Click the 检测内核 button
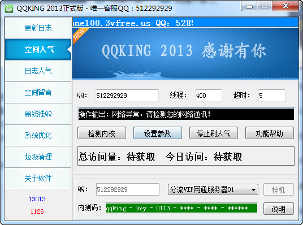303x225 pixels. tap(102, 133)
